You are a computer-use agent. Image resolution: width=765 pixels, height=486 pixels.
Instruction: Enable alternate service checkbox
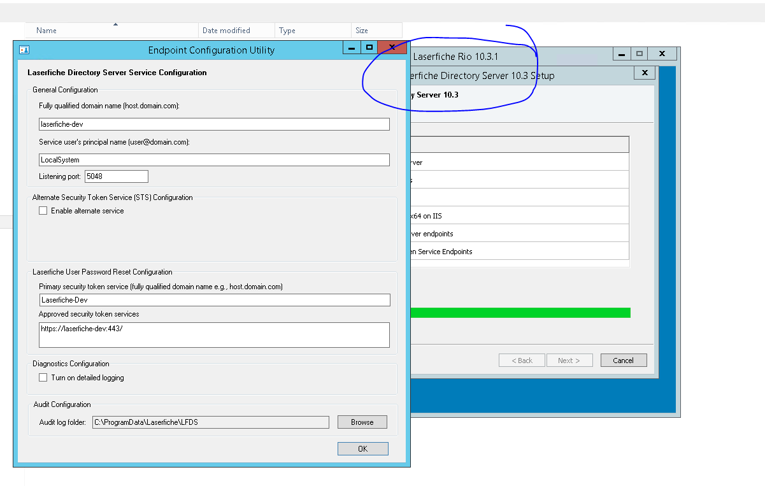point(43,211)
